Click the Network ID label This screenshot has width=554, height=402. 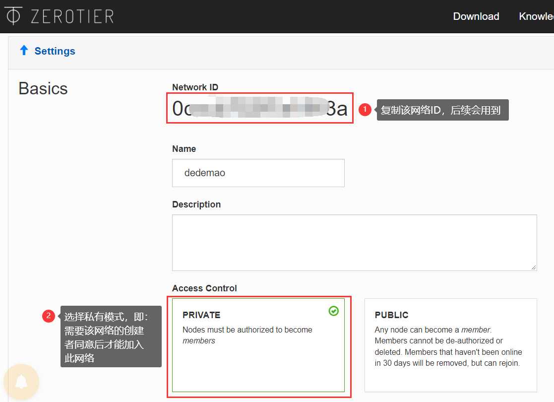point(195,87)
